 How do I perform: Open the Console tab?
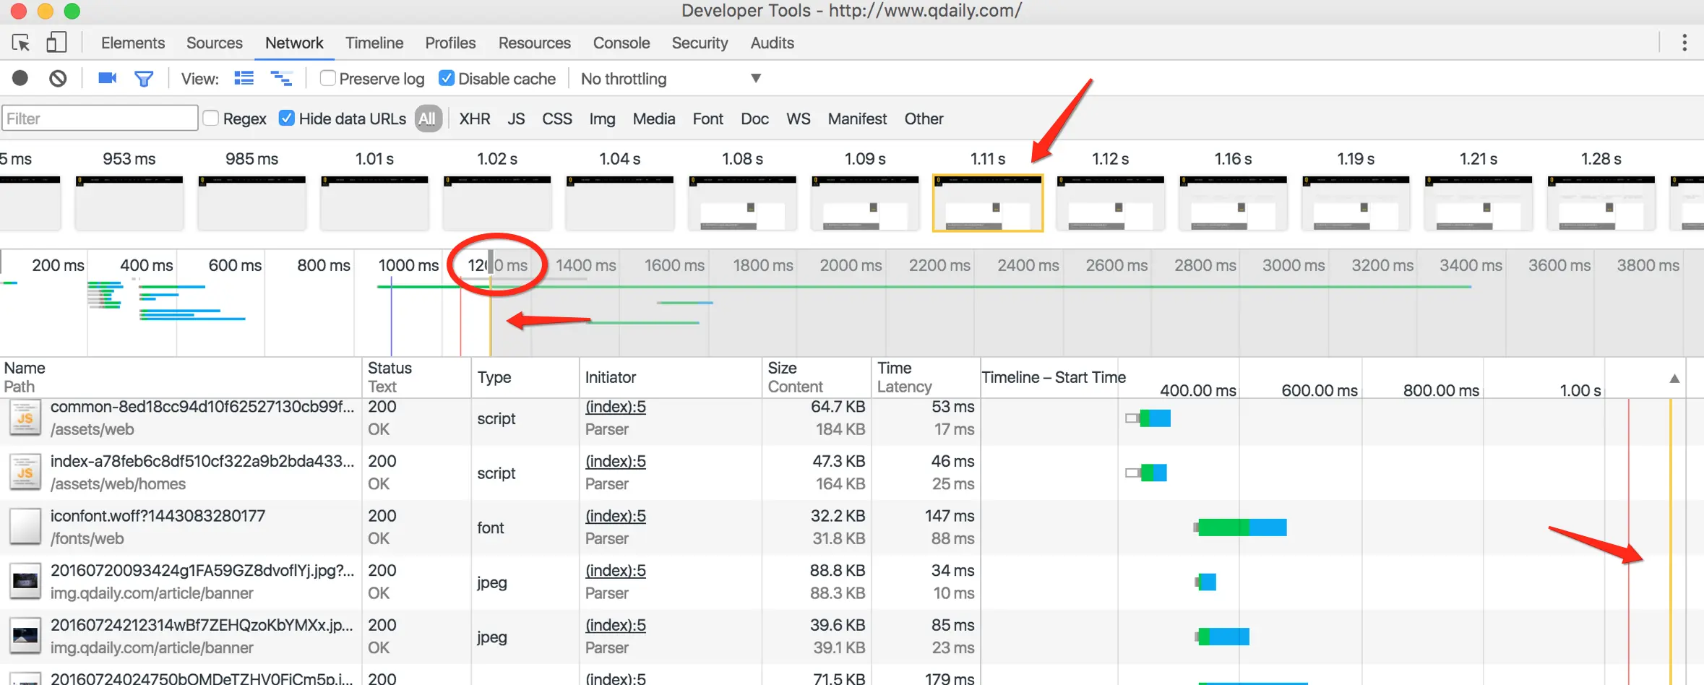tap(621, 43)
